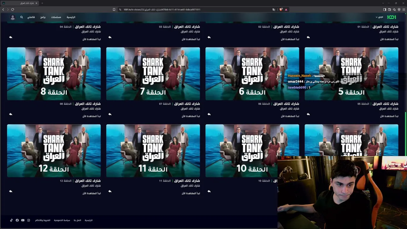
Task: Share episode 04 using its arrow icon
Action: point(10,37)
